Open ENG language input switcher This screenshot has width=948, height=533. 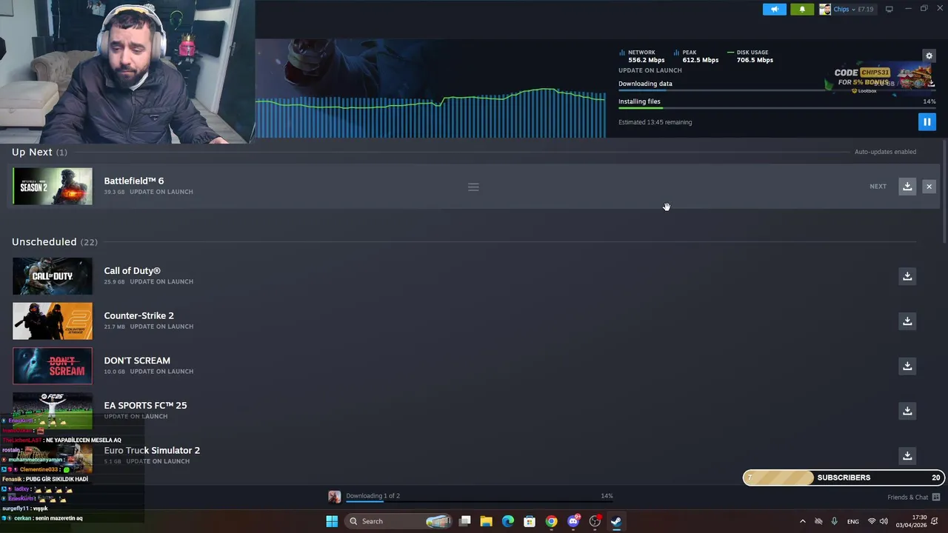(853, 521)
